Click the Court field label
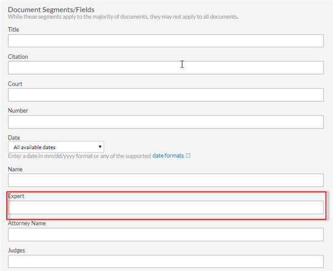This screenshot has height=271, width=333. [15, 83]
